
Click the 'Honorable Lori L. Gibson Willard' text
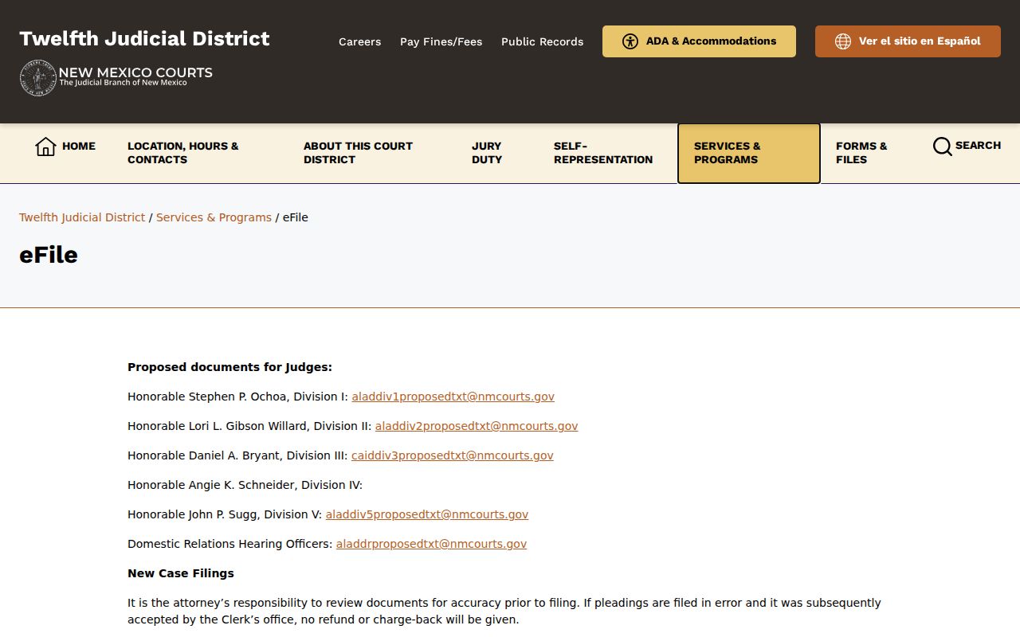tap(217, 426)
